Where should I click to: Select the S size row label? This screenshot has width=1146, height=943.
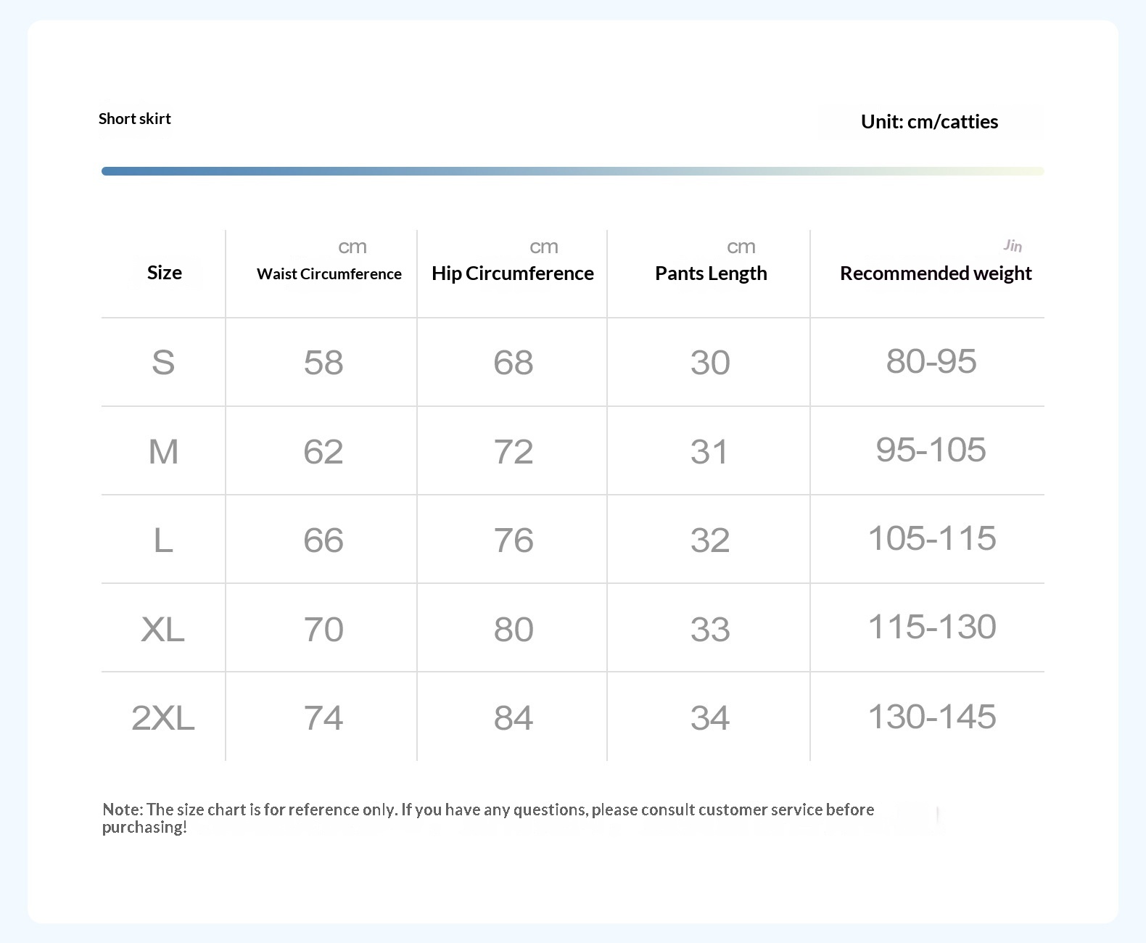pyautogui.click(x=163, y=362)
